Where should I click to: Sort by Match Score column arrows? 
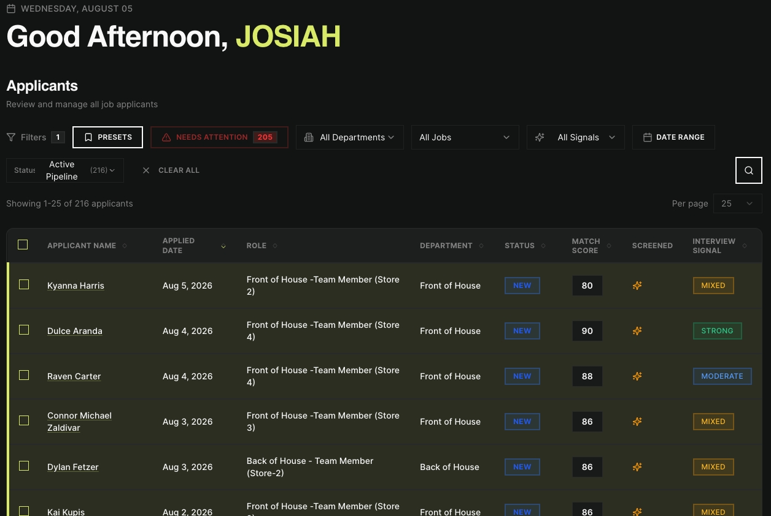click(x=609, y=246)
